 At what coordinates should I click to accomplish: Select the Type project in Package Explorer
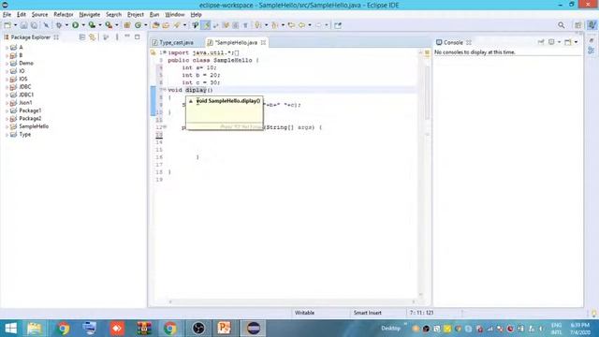(25, 135)
